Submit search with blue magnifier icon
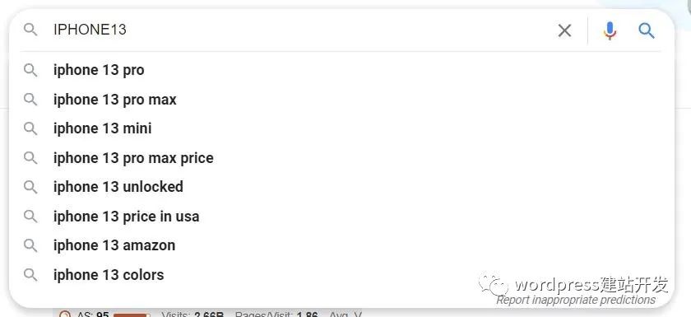This screenshot has height=317, width=691. (646, 30)
